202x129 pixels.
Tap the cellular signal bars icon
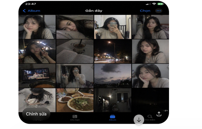pyautogui.click(x=148, y=4)
